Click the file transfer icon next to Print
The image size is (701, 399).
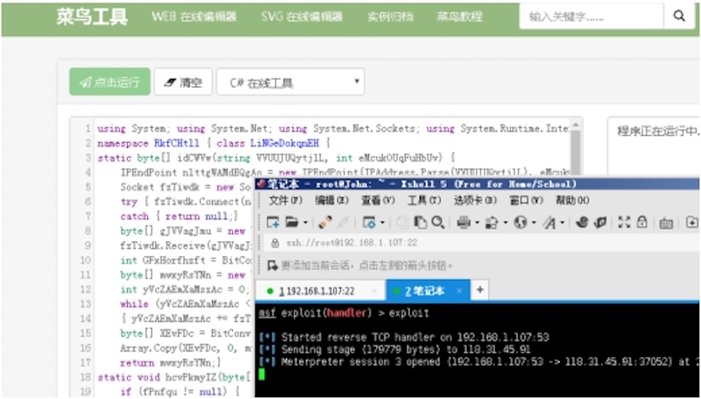pos(492,223)
